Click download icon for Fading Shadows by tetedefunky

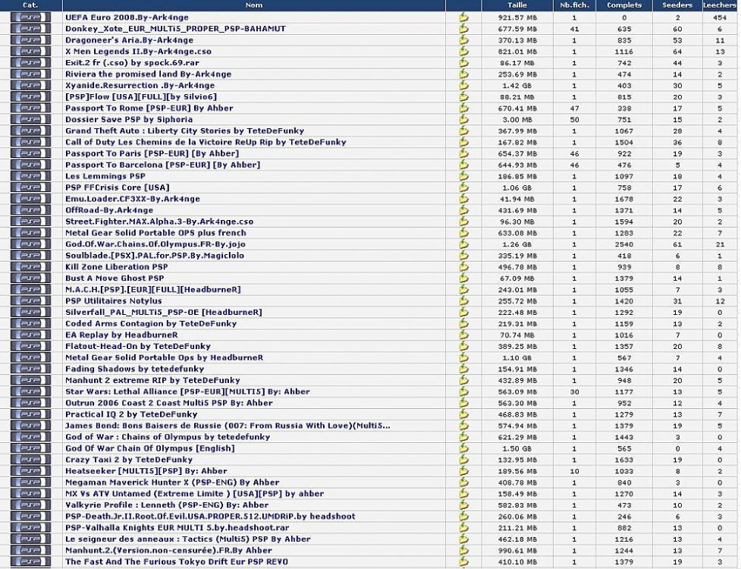[x=463, y=369]
